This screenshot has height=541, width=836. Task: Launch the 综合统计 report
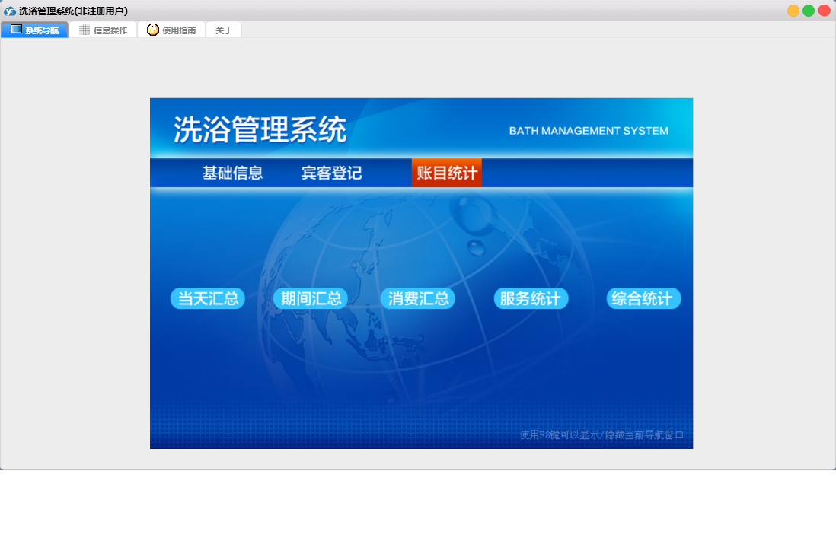[643, 298]
